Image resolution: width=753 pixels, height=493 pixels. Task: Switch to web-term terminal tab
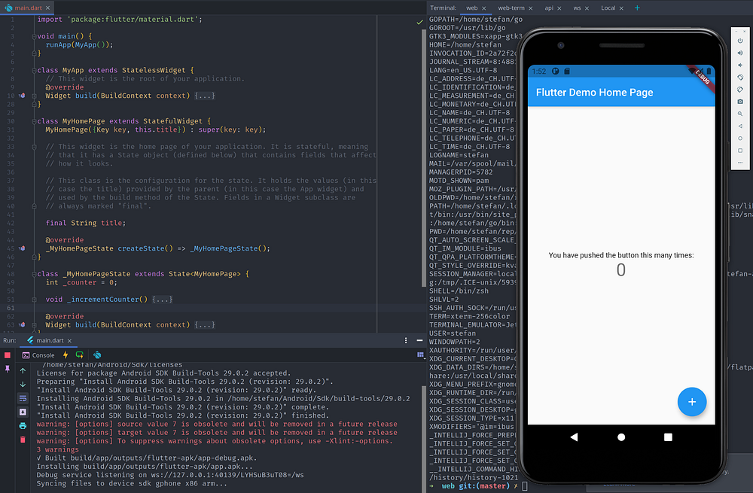coord(511,8)
